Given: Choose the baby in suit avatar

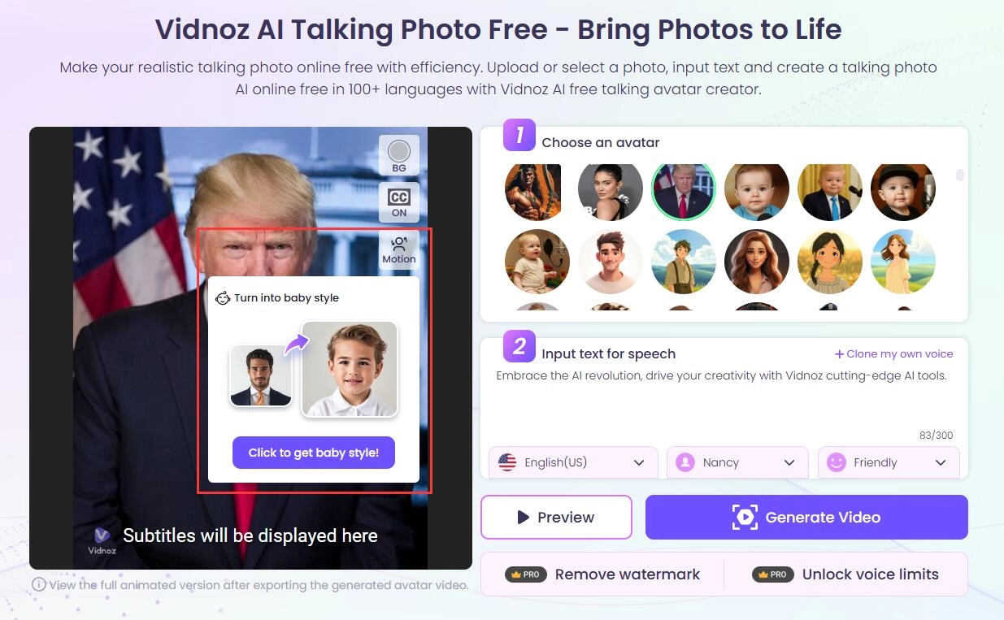Looking at the screenshot, I should (830, 192).
